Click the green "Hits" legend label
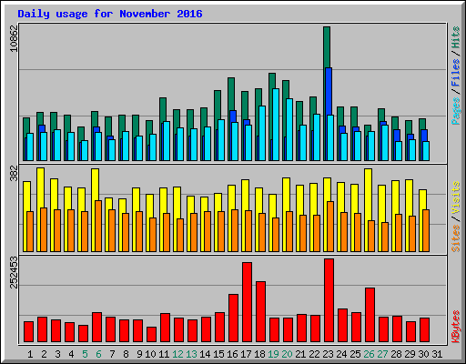The width and height of the screenshot is (466, 364). pyautogui.click(x=456, y=37)
